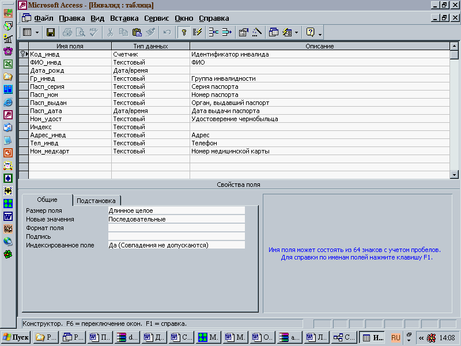The image size is (461, 346).
Task: Click the Delete Rows toolbar icon
Action: pos(226,32)
